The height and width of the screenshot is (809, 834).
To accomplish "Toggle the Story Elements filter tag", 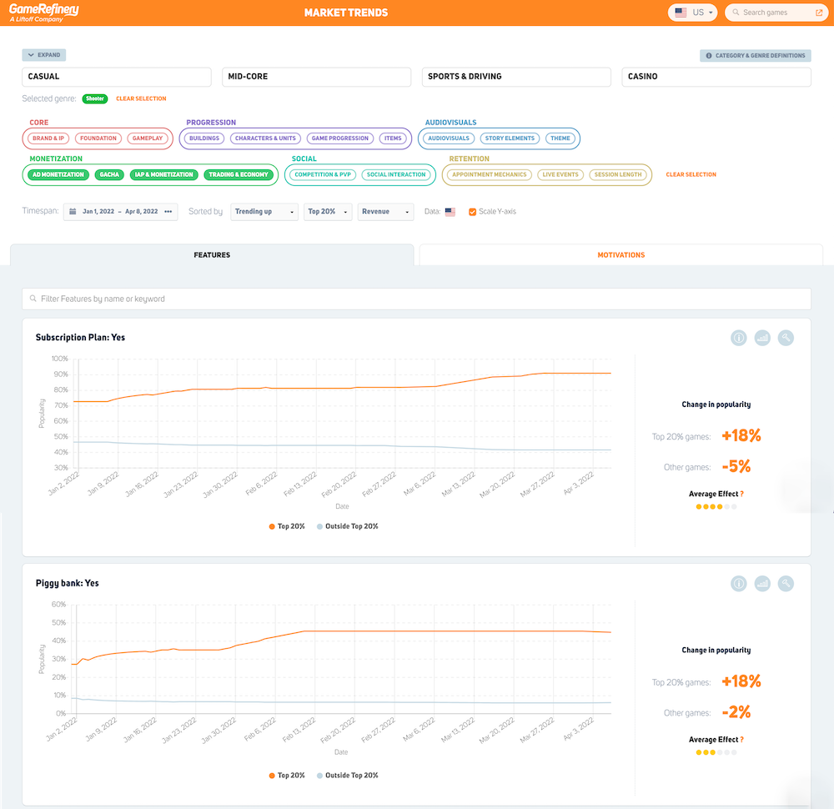I will pos(510,138).
